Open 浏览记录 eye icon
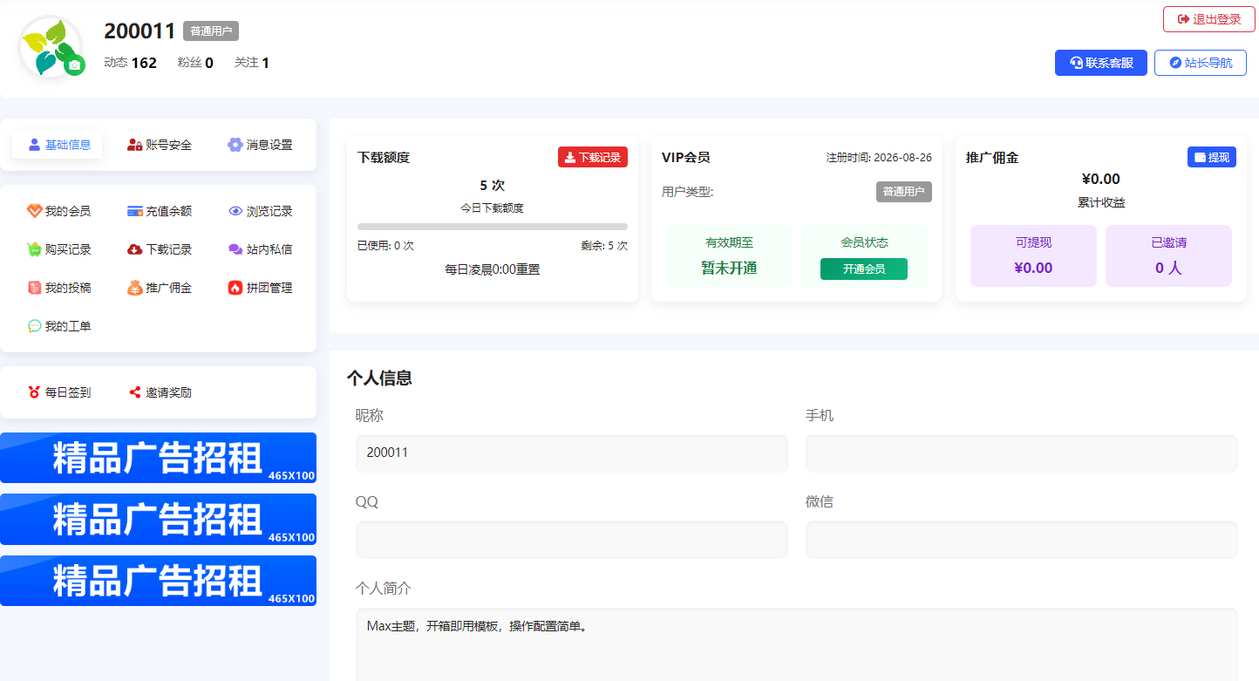 [235, 211]
